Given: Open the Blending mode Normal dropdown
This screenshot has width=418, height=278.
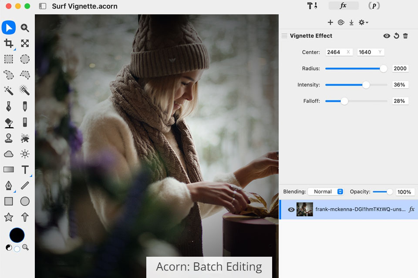Looking at the screenshot, I should (x=326, y=192).
